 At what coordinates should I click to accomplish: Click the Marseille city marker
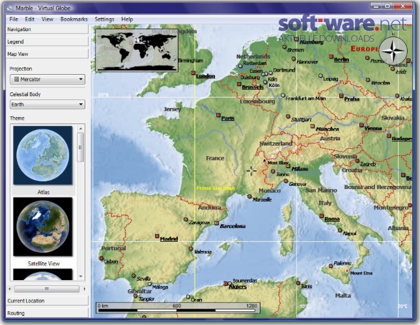[249, 196]
